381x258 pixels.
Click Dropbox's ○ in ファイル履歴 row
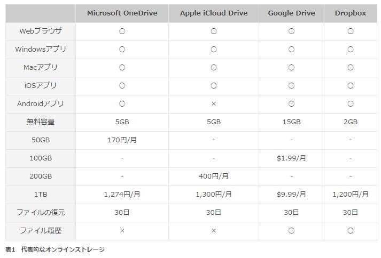pos(351,231)
